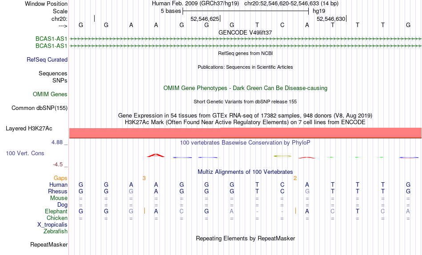This screenshot has width=422, height=255.
Task: Click the chr20:52,546,620-52,546,633 (14 bp) position text
Action: (x=291, y=4)
